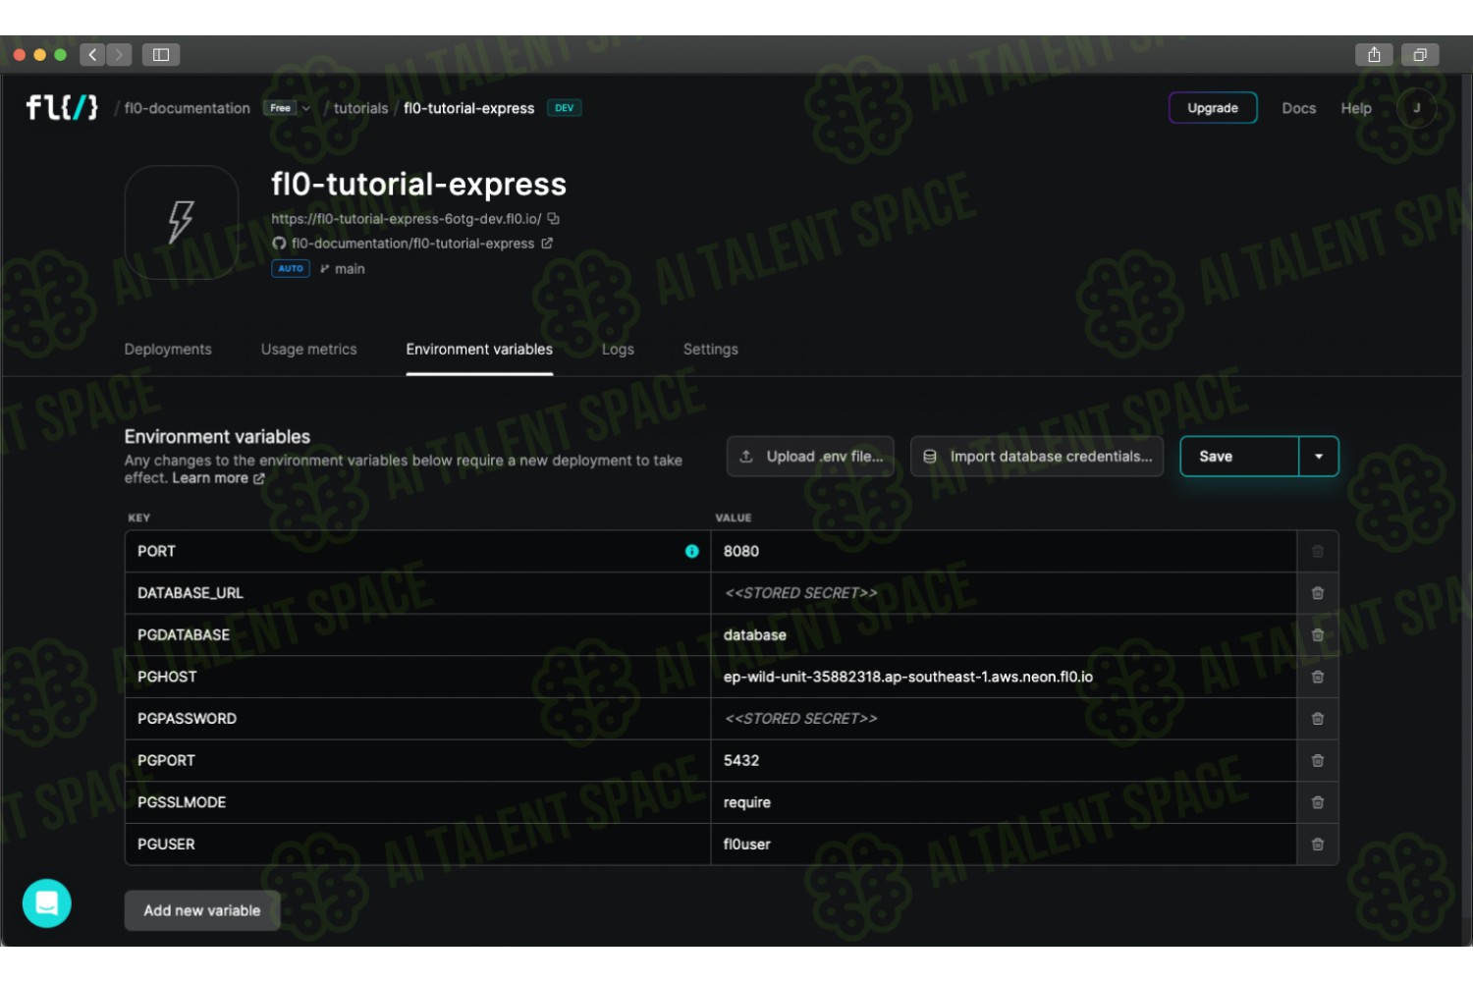Edit the PGHOST value field
This screenshot has height=982, width=1473.
click(1004, 677)
